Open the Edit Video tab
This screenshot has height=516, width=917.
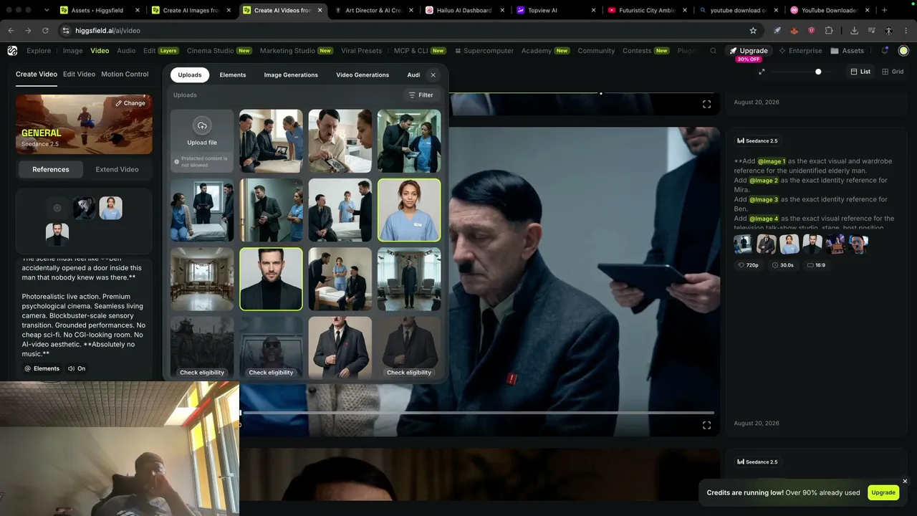click(79, 74)
